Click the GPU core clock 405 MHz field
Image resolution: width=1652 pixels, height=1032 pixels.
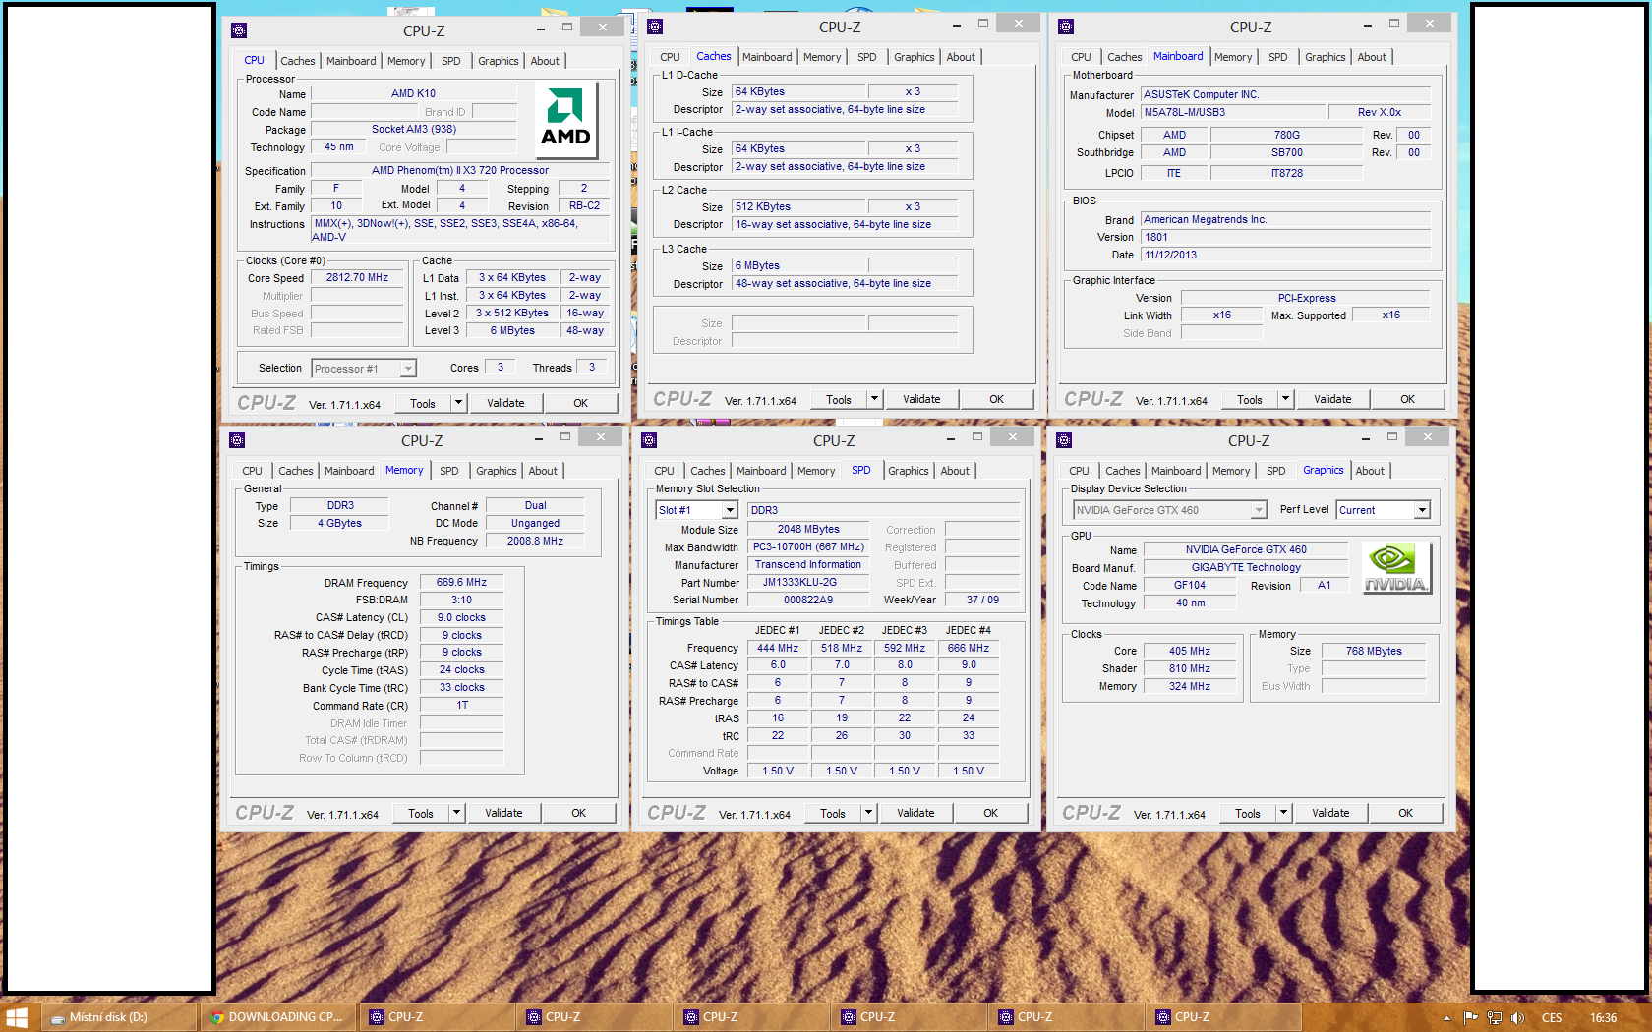(x=1190, y=651)
